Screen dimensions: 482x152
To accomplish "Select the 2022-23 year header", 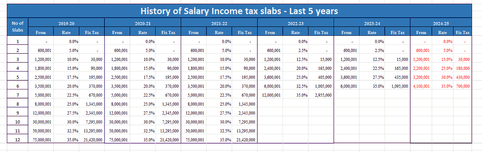I will (x=296, y=24).
